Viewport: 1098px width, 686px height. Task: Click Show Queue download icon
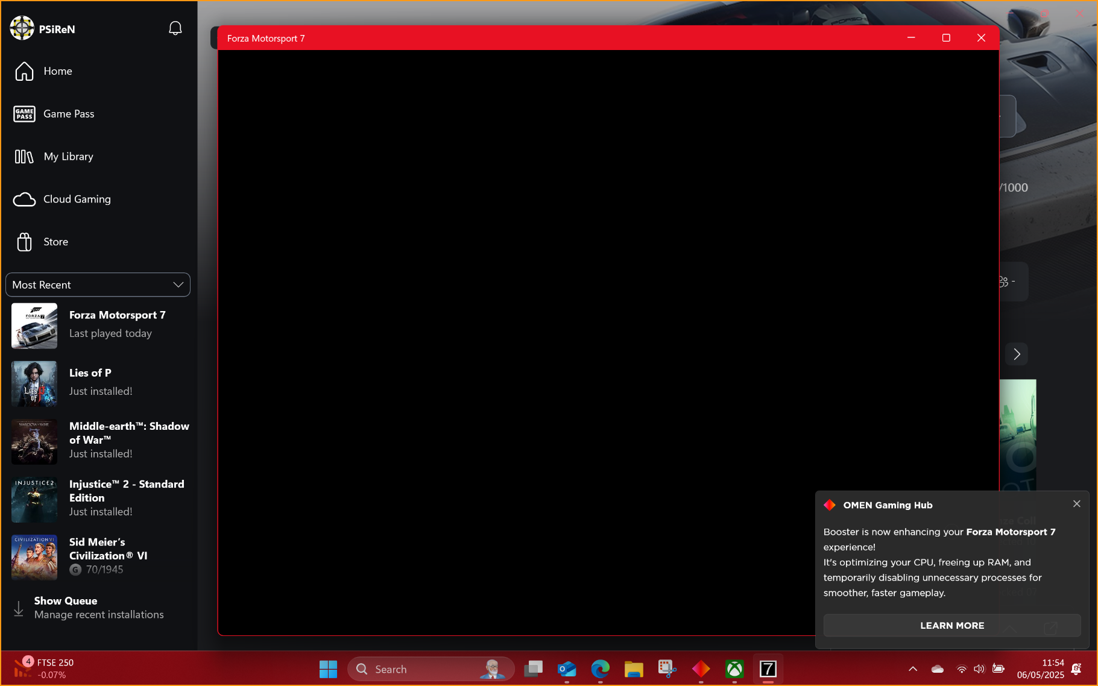(19, 608)
